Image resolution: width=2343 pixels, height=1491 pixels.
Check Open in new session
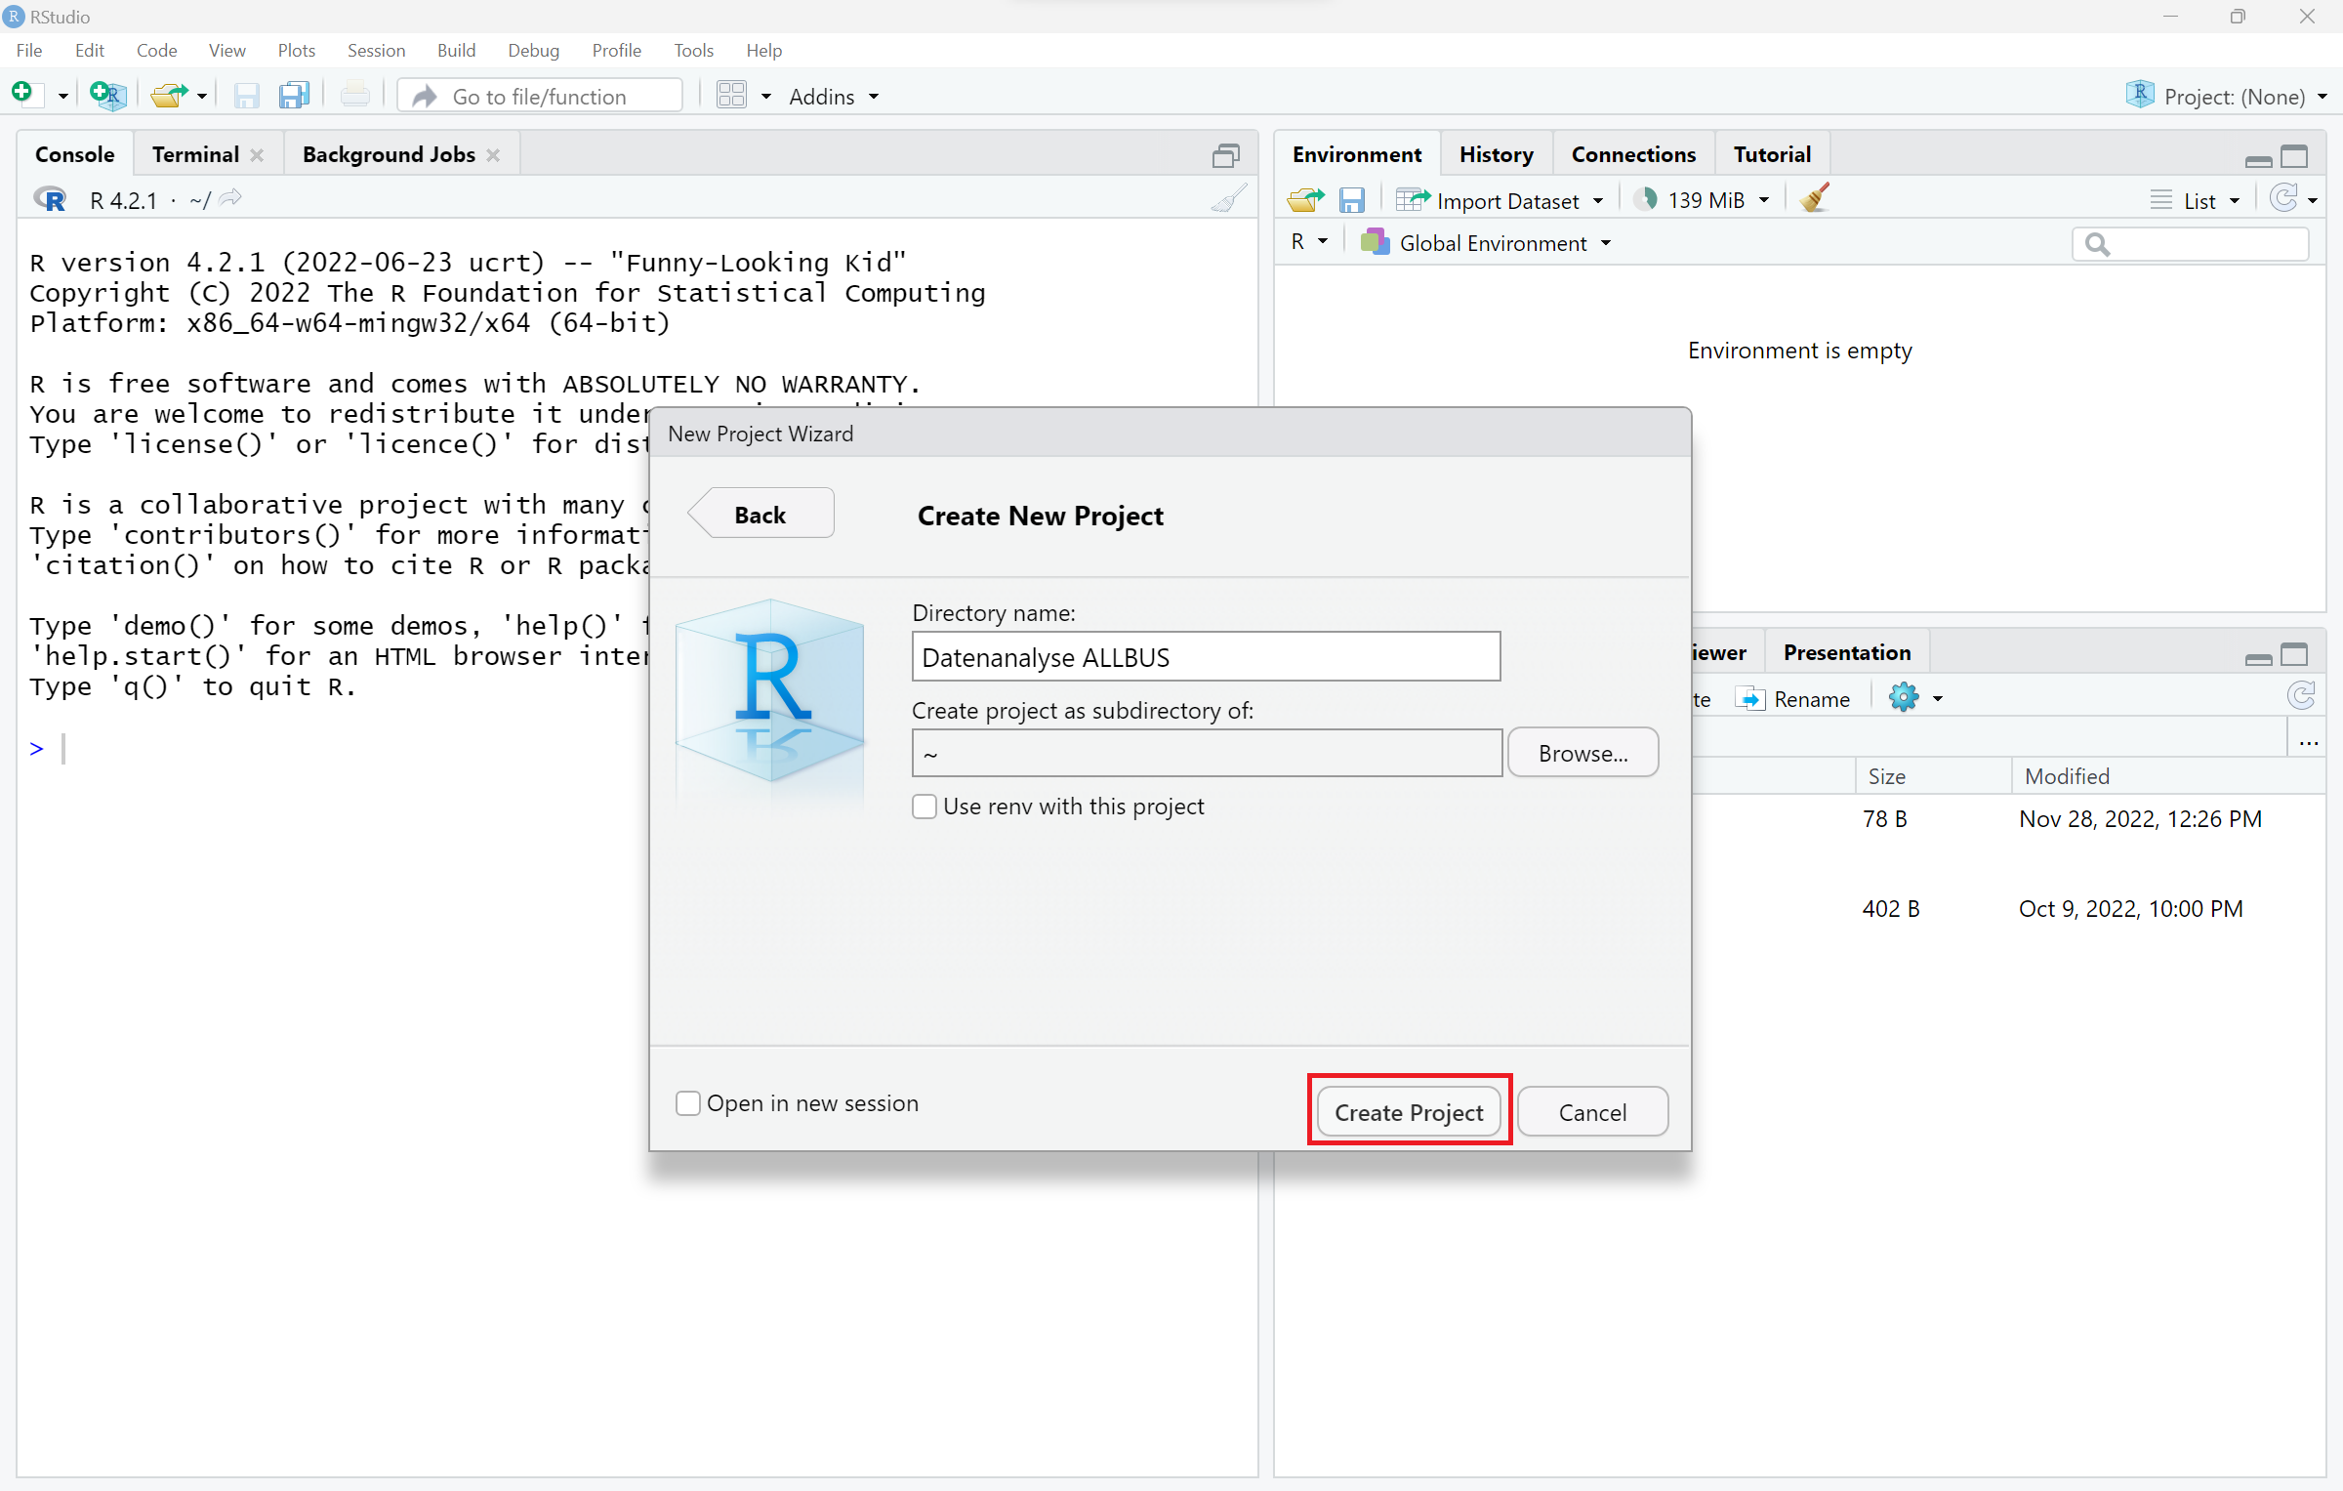coord(688,1102)
